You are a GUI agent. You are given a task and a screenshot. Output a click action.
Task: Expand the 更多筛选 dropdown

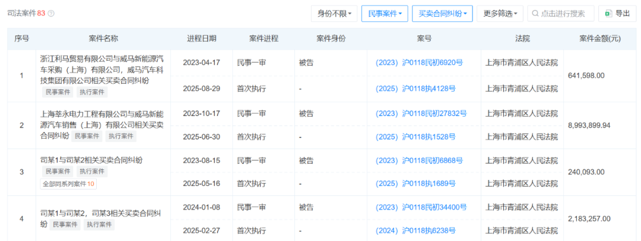(x=500, y=14)
